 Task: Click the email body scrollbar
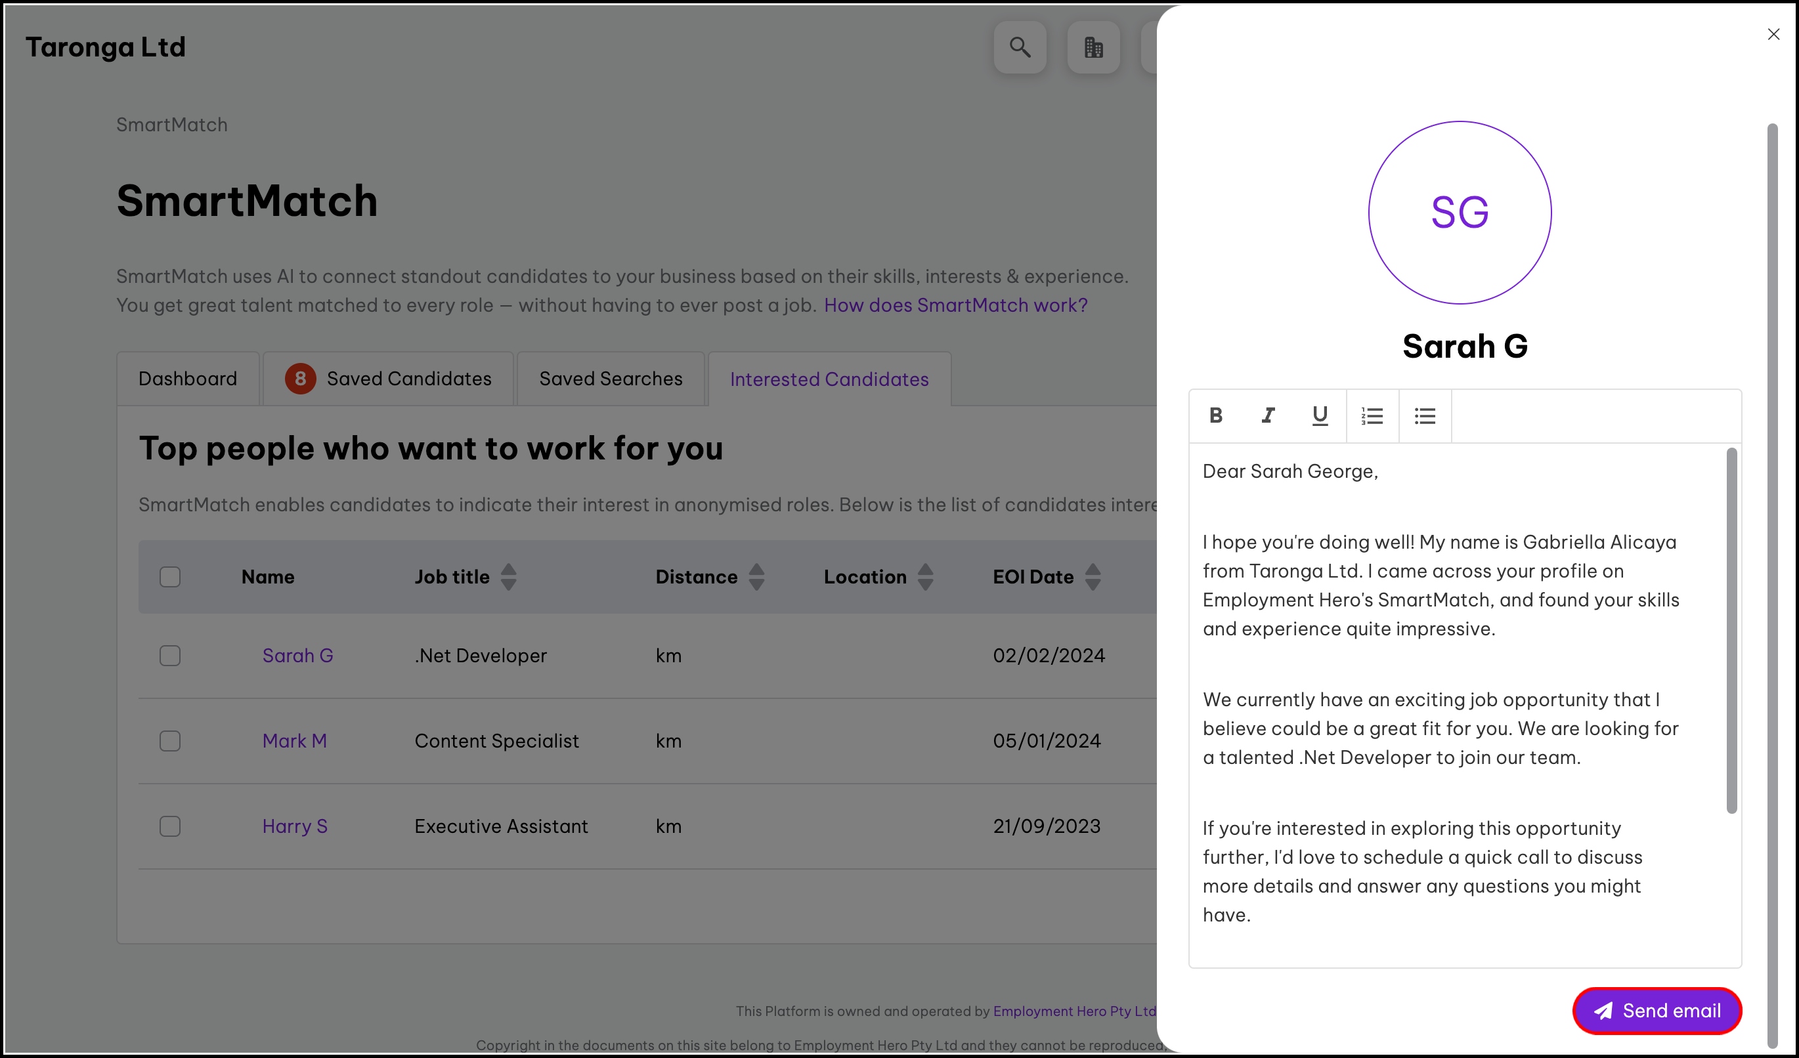click(x=1731, y=631)
